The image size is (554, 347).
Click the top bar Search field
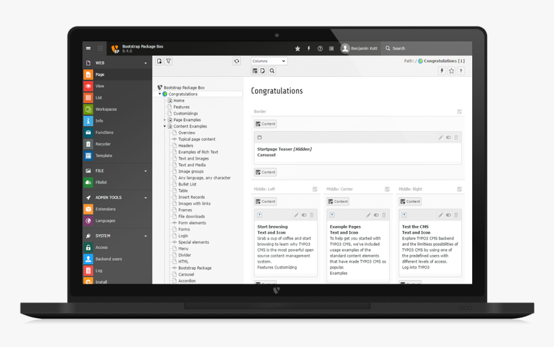click(426, 48)
